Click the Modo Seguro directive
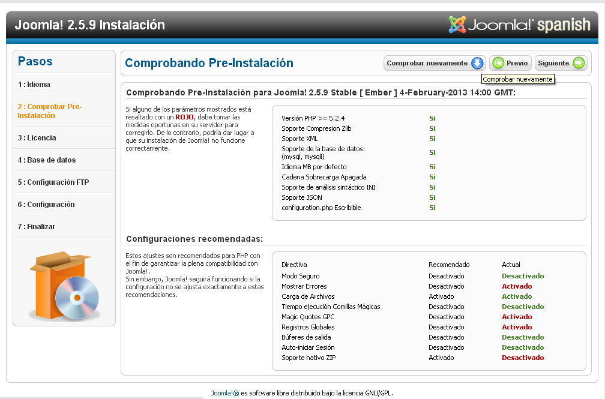The width and height of the screenshot is (605, 399). [301, 276]
